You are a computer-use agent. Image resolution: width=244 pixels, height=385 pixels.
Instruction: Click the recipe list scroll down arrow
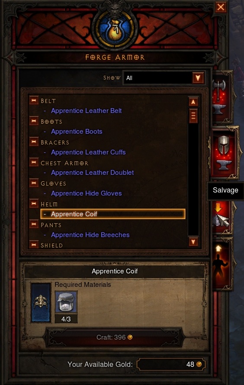193,242
